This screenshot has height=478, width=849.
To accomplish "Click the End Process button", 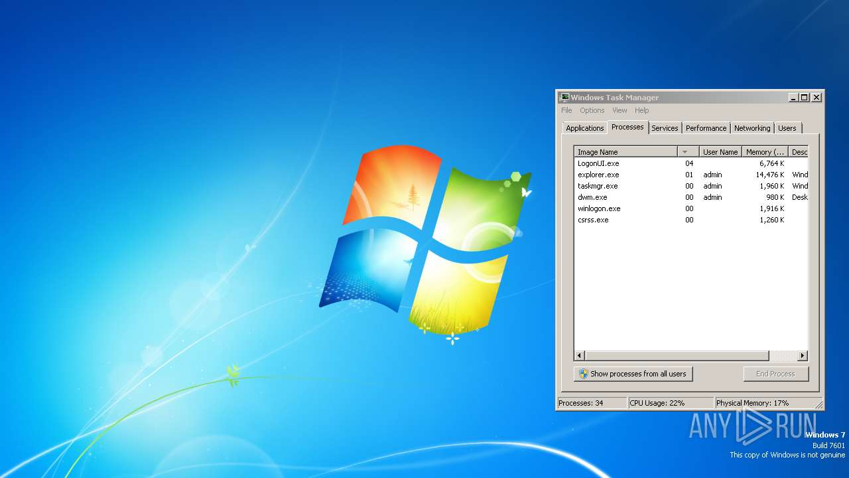I will click(x=776, y=374).
